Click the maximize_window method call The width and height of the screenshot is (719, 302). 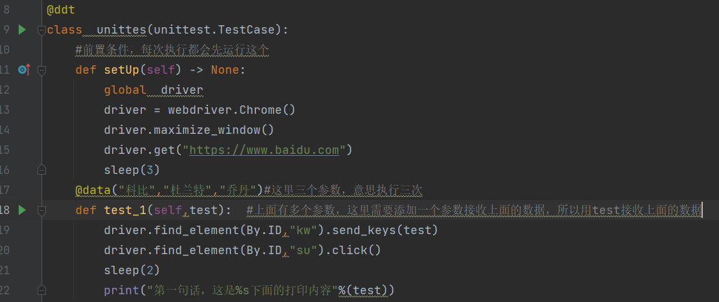[214, 131]
